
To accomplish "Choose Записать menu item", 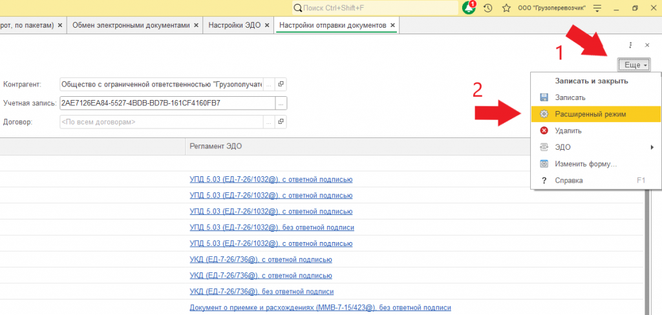I will pyautogui.click(x=596, y=97).
